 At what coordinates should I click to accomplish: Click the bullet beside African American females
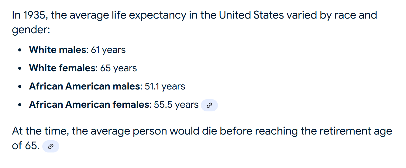(20, 105)
